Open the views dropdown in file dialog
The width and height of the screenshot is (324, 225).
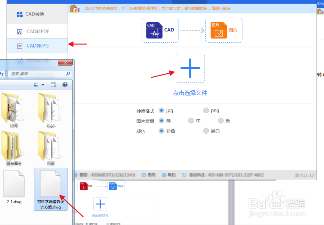point(42,85)
